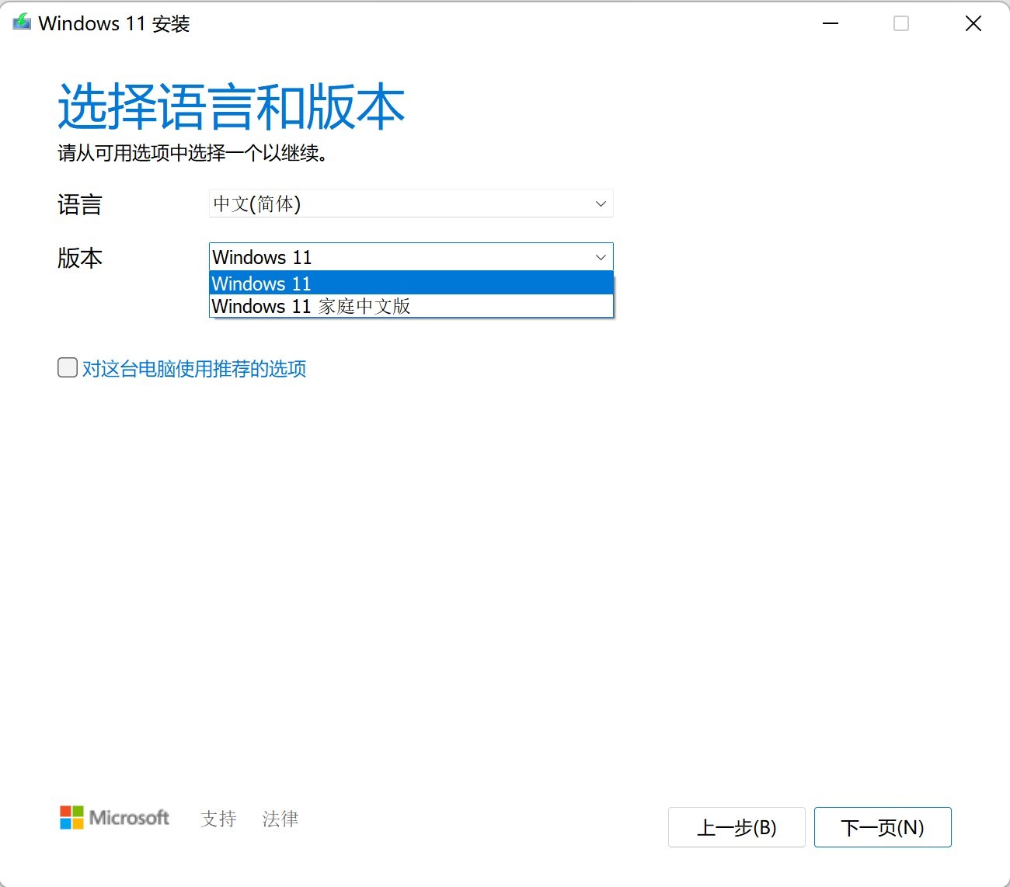
Task: Select the highlighted Windows 11 option in list
Action: [x=411, y=283]
